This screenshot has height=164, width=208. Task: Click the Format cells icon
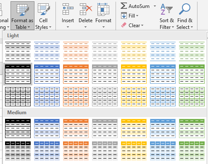click(103, 10)
